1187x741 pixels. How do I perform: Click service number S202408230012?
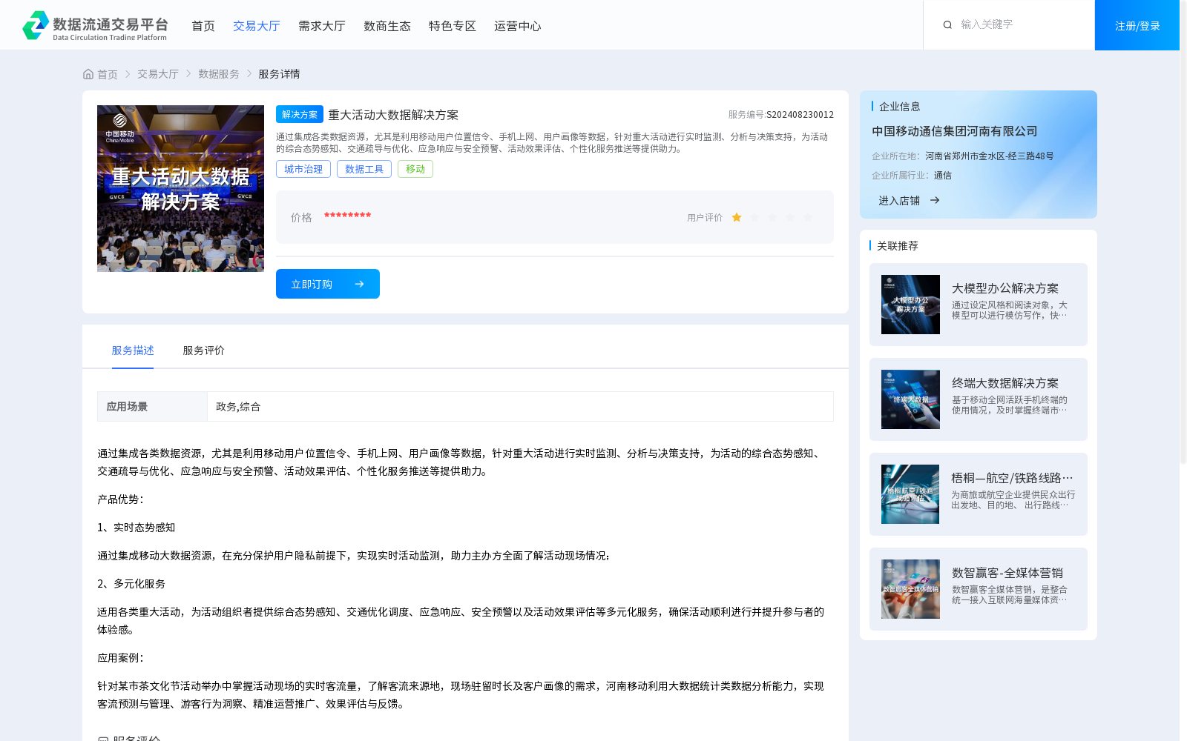[x=800, y=115]
